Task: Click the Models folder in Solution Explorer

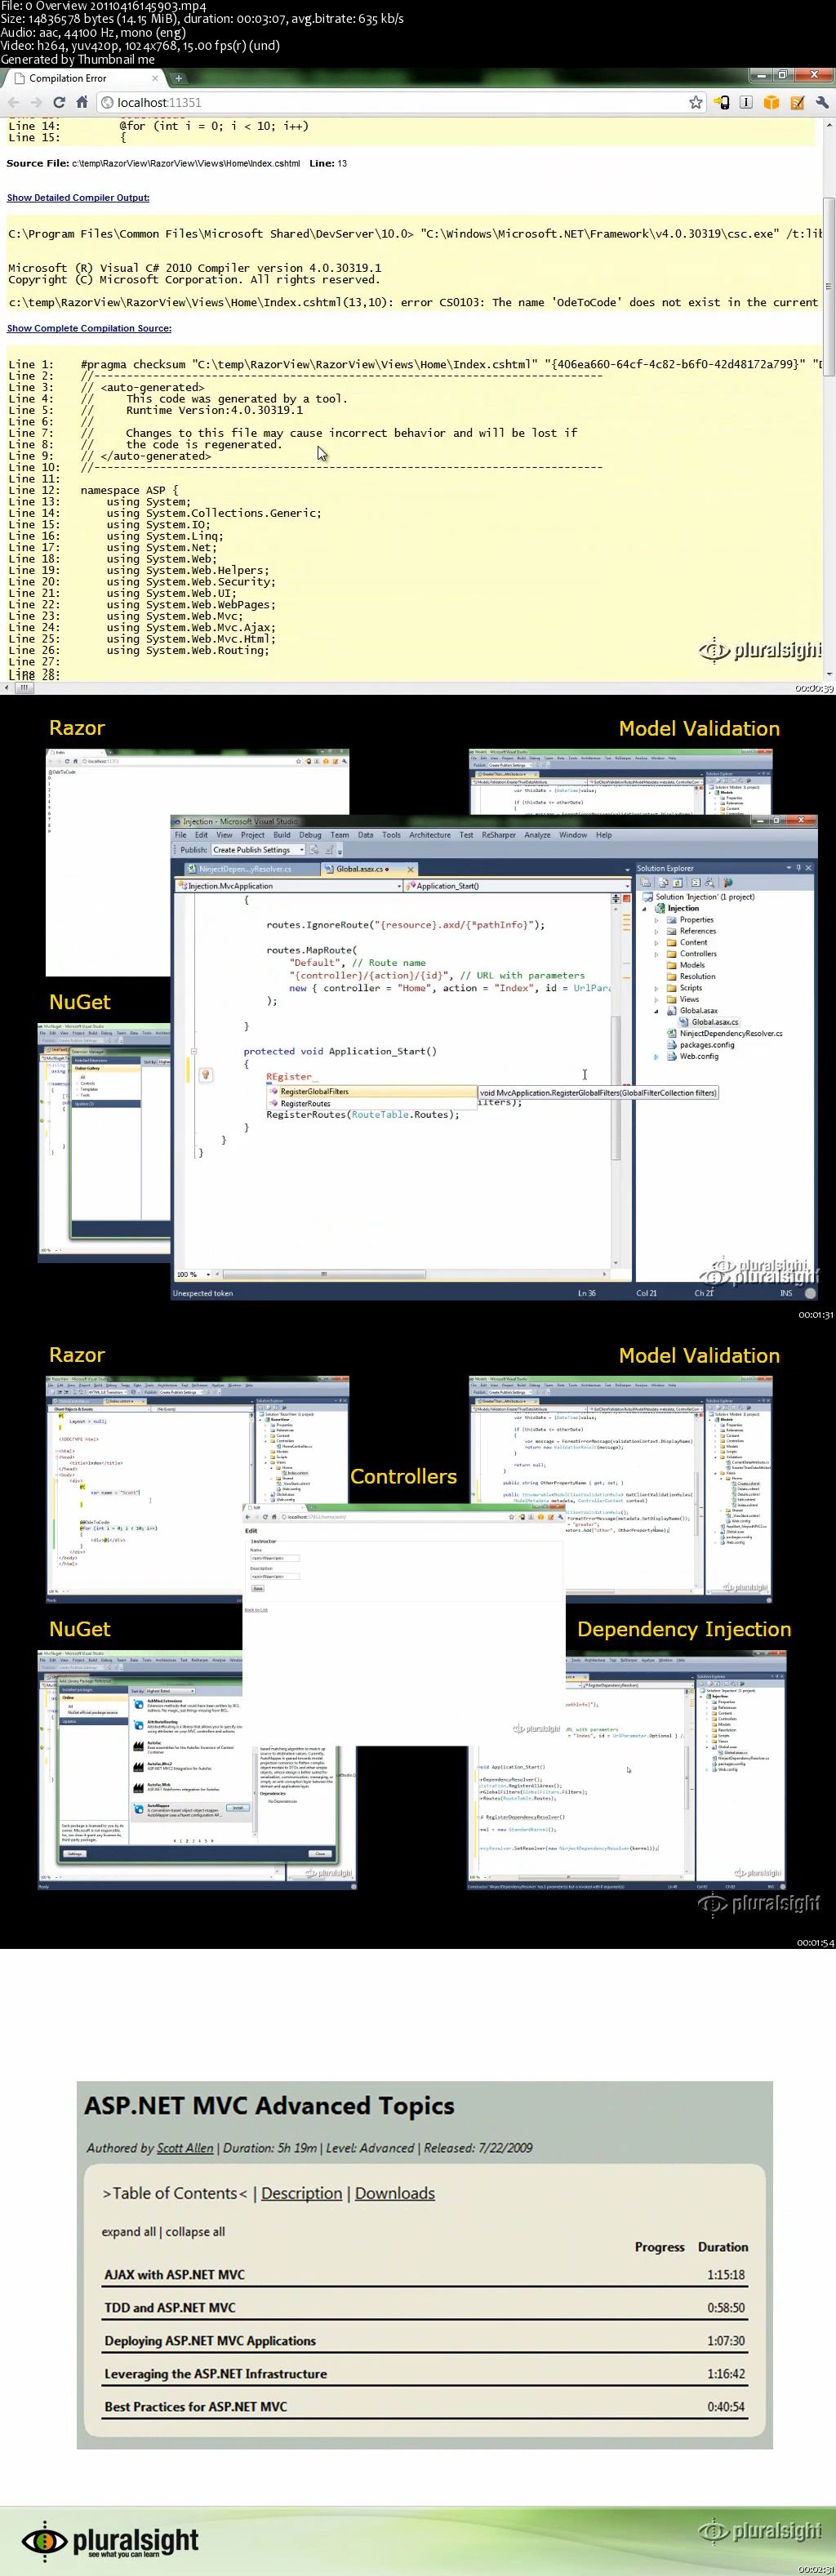Action: (x=685, y=965)
